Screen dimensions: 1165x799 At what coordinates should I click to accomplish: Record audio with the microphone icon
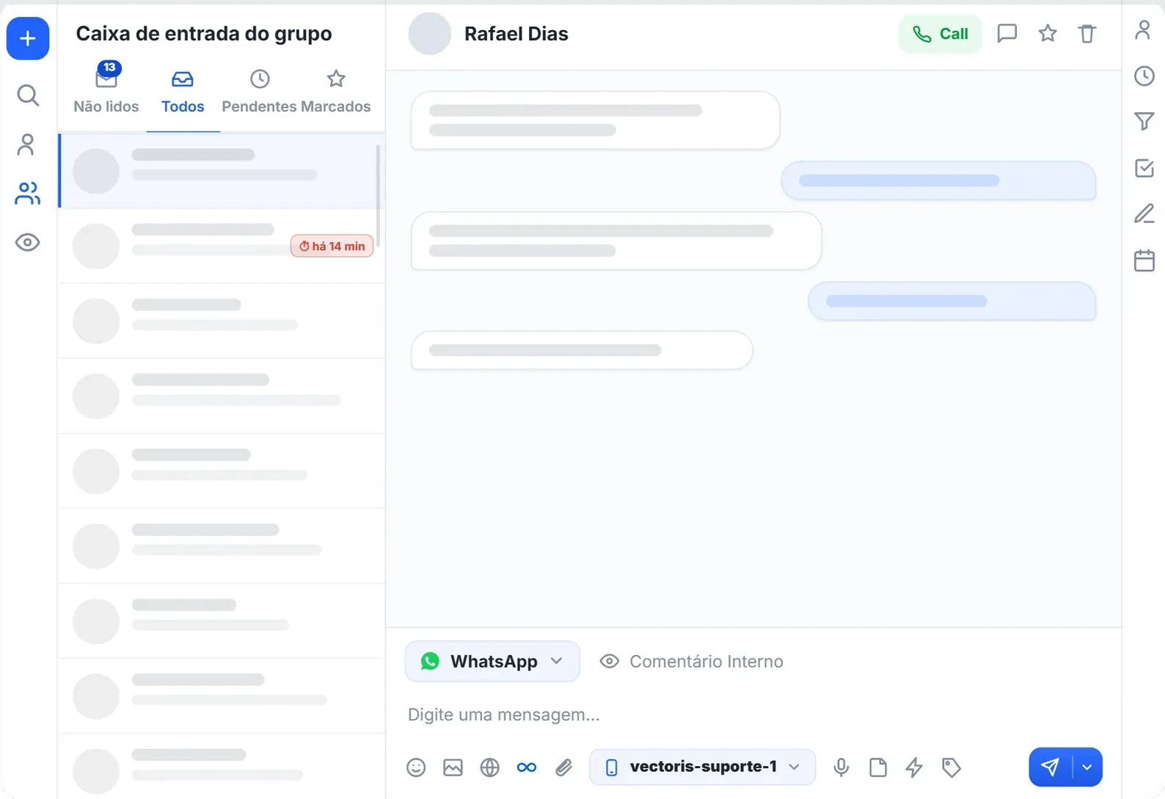(841, 767)
